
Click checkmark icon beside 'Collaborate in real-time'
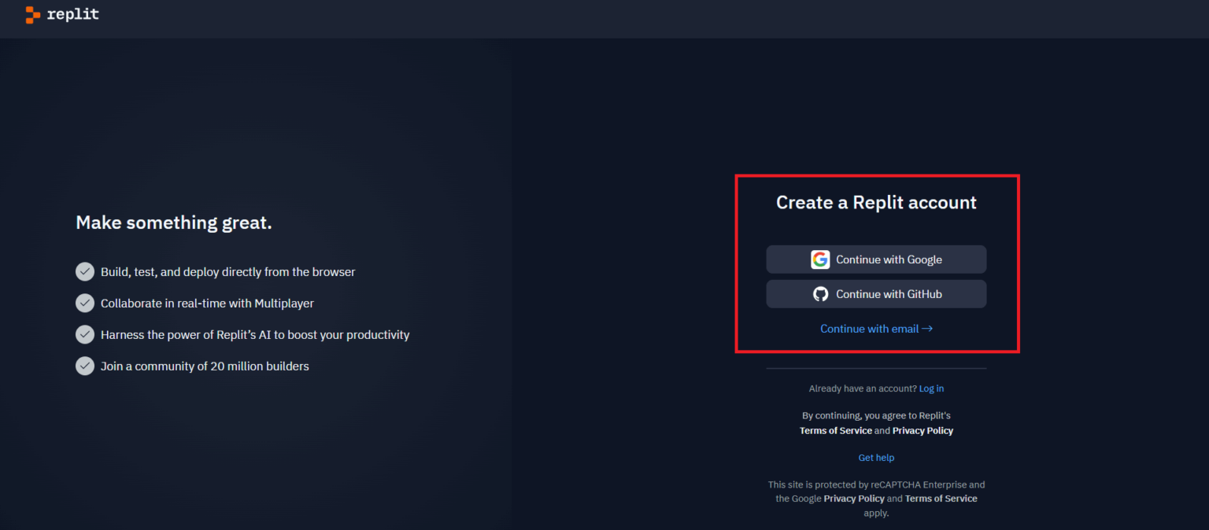click(85, 304)
